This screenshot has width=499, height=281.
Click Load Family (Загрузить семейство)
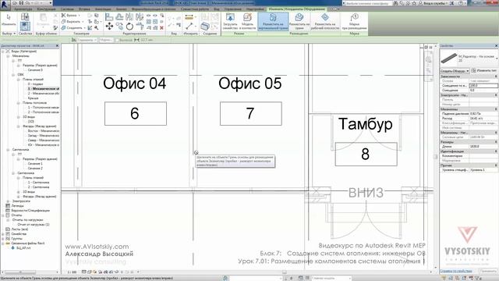click(230, 21)
